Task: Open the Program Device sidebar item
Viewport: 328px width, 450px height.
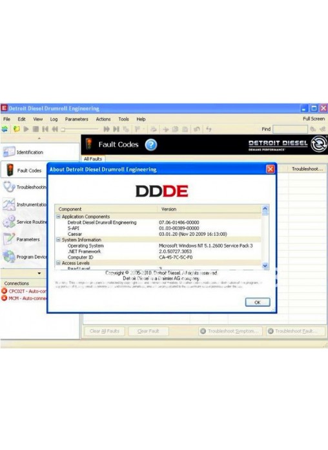Action: (25, 257)
